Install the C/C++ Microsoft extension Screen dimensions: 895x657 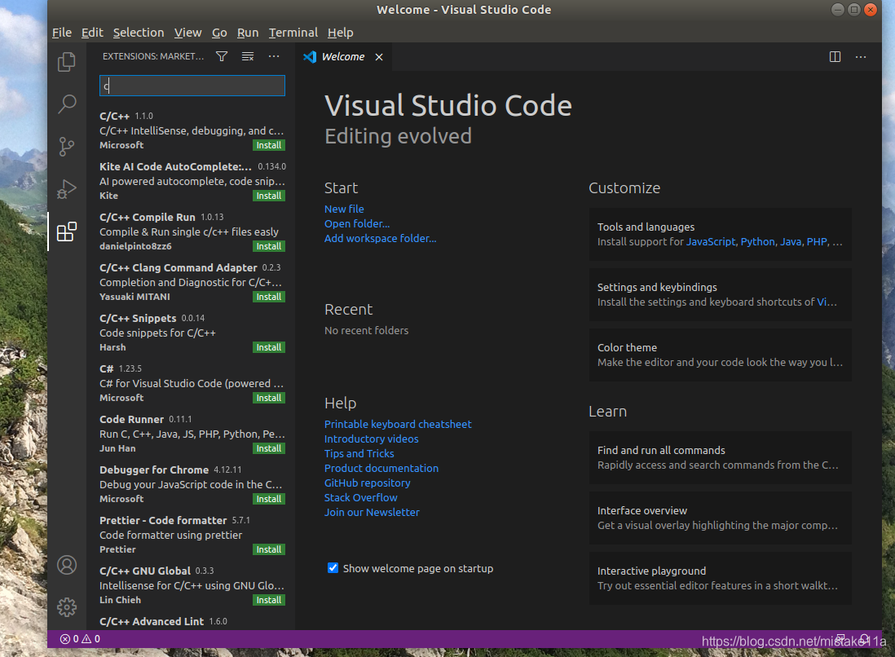point(269,146)
